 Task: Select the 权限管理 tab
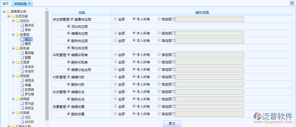tap(20, 4)
